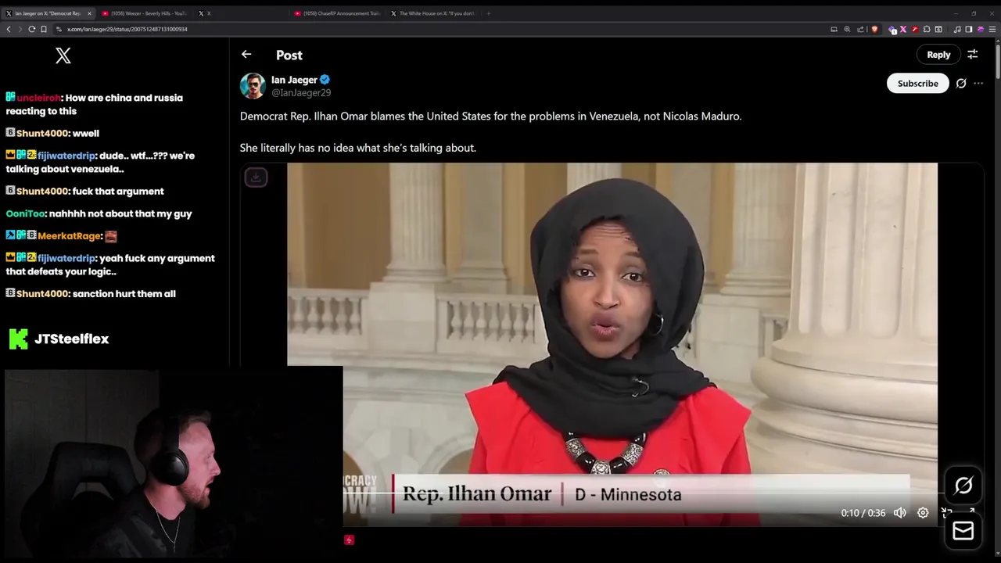Click the Reply button
Image resolution: width=1001 pixels, height=563 pixels.
pos(938,55)
